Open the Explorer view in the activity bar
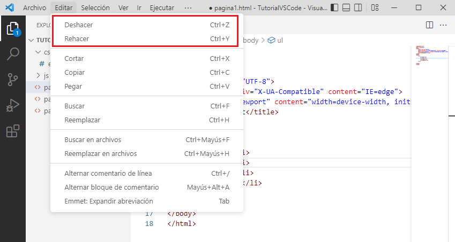Image resolution: width=455 pixels, height=242 pixels. [13, 29]
